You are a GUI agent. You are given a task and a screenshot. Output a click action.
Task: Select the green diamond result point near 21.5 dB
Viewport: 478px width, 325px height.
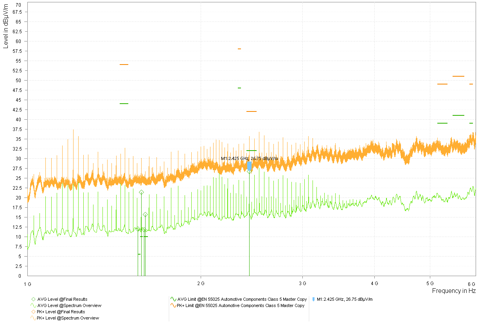[141, 192]
